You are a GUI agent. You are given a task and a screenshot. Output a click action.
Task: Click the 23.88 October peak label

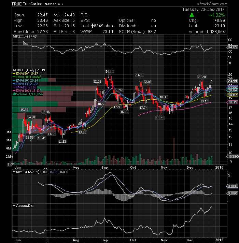[139, 75]
